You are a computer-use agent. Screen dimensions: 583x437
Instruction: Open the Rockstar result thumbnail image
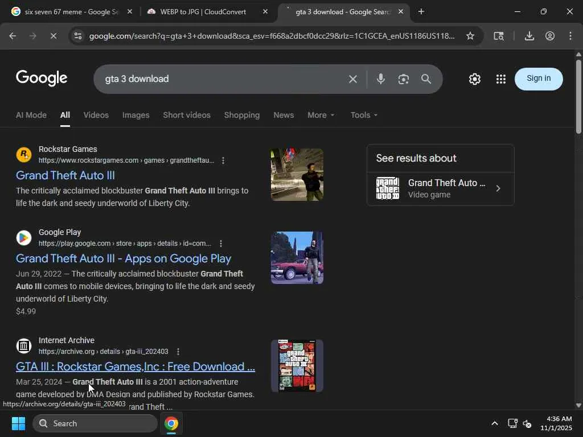297,175
